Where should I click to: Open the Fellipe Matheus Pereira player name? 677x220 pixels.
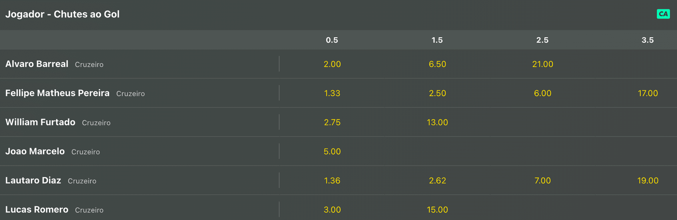(58, 93)
